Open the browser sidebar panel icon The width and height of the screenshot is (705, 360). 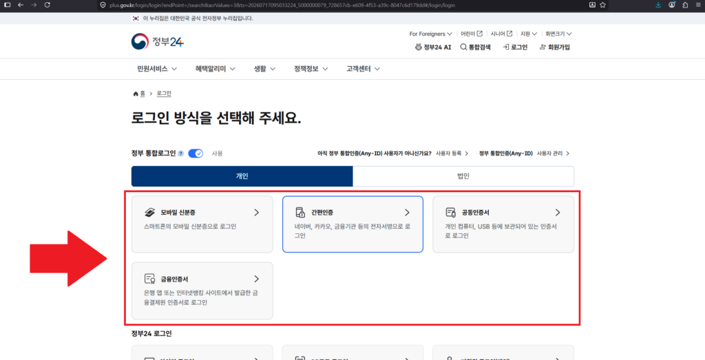(x=7, y=5)
